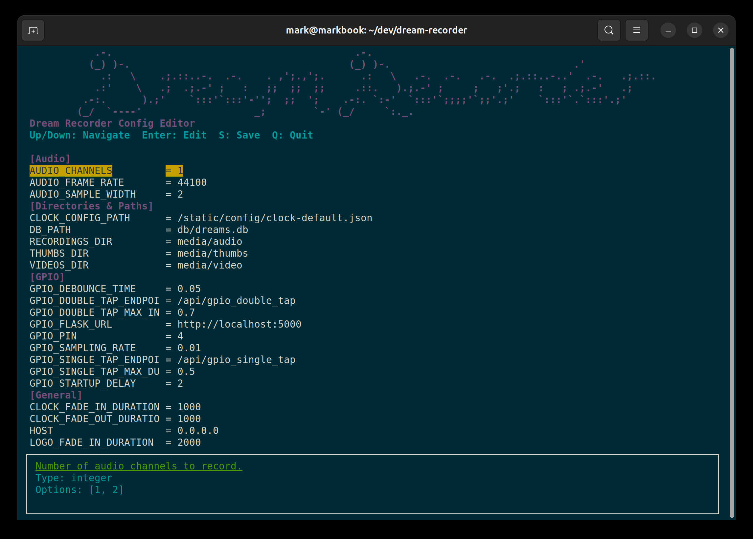
Task: Select the AUDIO_FRAME_RATE setting
Action: pyautogui.click(x=77, y=182)
